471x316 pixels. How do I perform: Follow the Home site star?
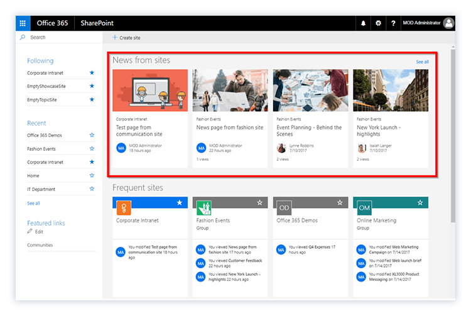[92, 175]
